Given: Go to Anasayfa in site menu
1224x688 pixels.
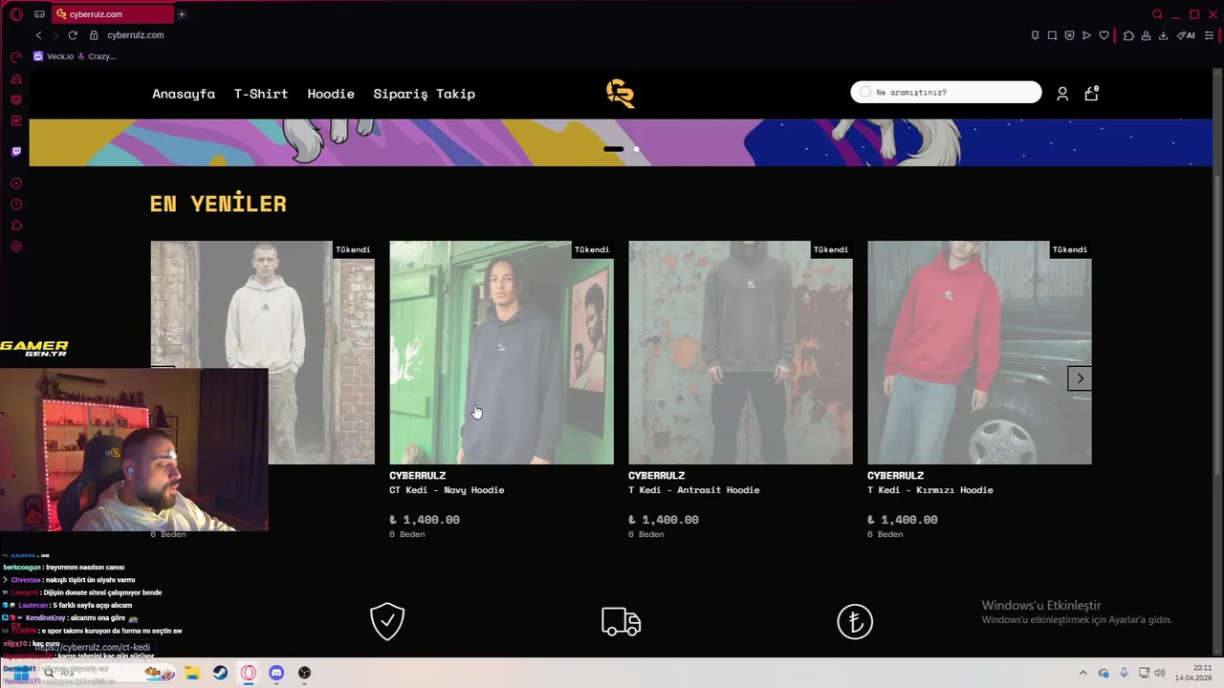Looking at the screenshot, I should pos(184,94).
